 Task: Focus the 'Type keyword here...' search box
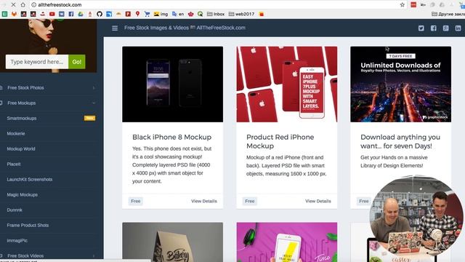[x=37, y=62]
